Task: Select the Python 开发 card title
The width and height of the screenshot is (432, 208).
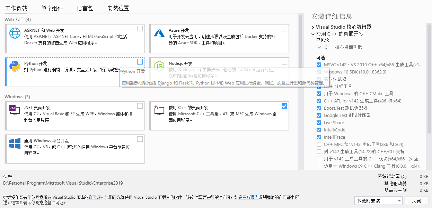Action: [35, 63]
